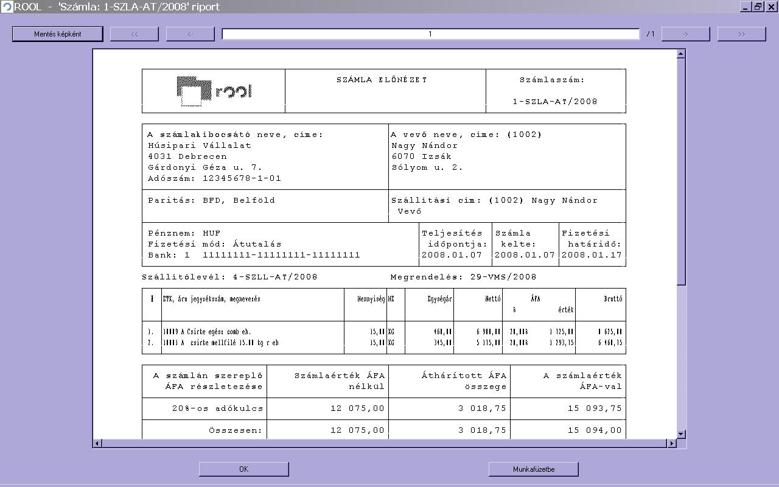Image resolution: width=779 pixels, height=487 pixels.
Task: Click the 'Sólyom u. 2.' line
Action: click(x=427, y=167)
